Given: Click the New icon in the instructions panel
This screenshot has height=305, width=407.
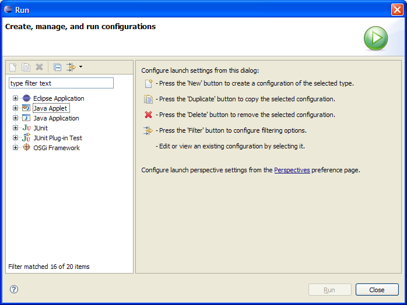Looking at the screenshot, I should 149,83.
